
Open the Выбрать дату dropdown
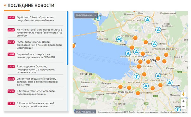[x=85, y=112]
